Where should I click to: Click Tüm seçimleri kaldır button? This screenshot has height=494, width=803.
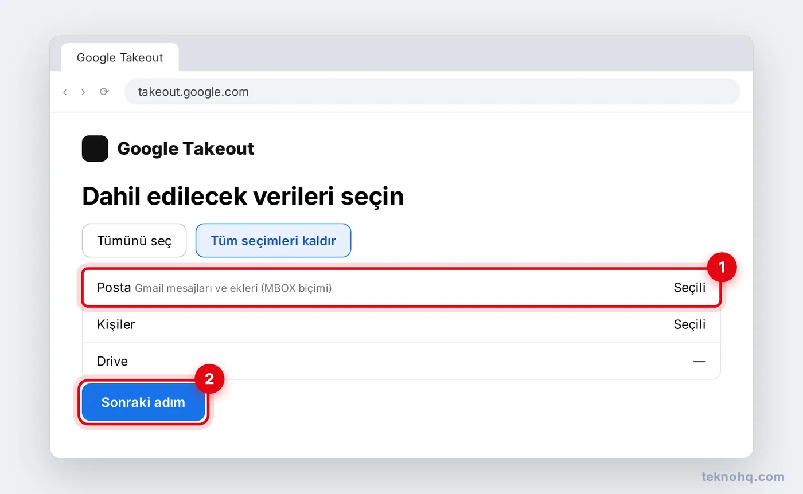tap(273, 241)
